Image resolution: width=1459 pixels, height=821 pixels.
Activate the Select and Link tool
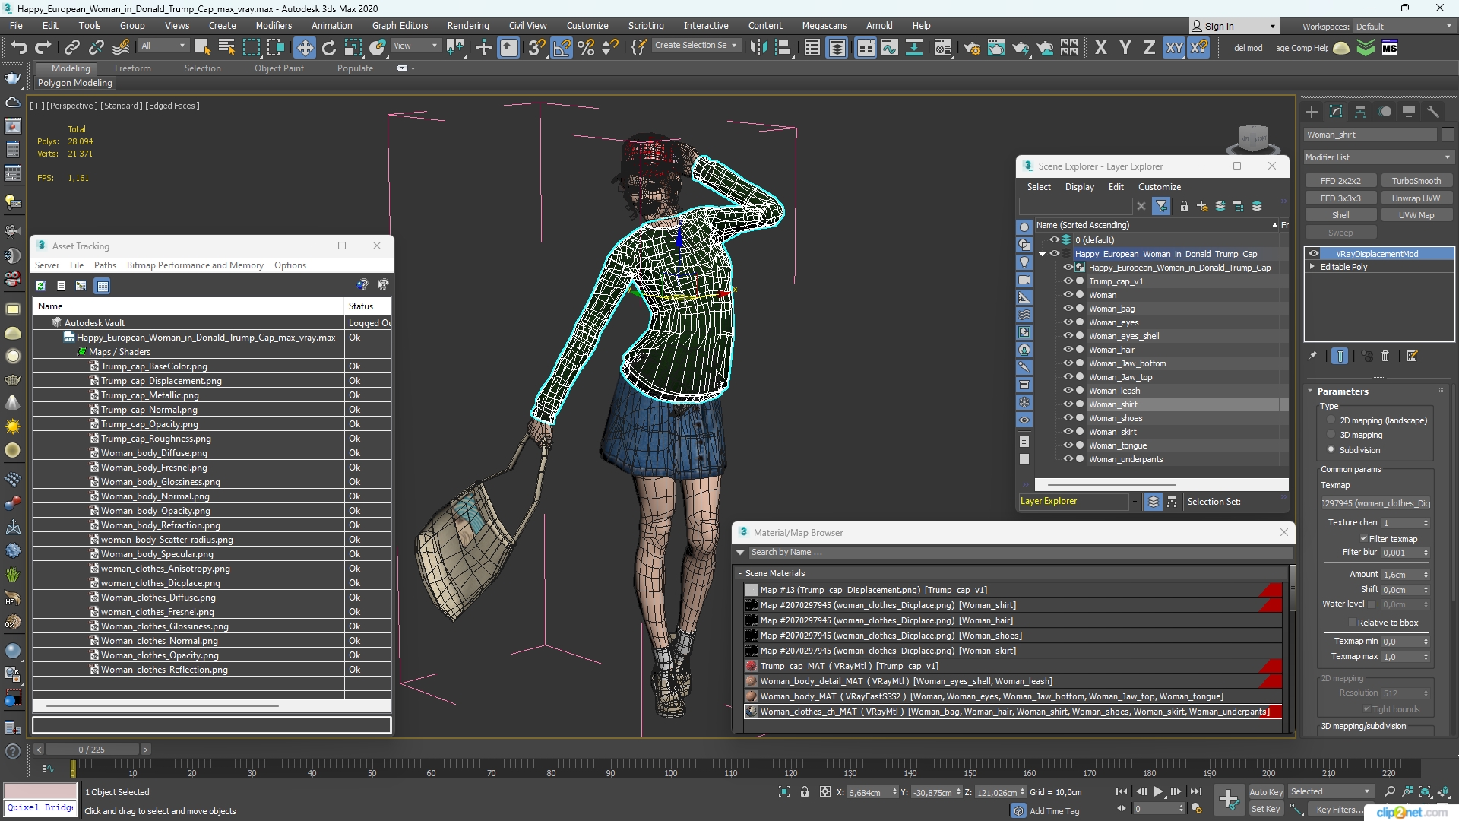pyautogui.click(x=71, y=48)
